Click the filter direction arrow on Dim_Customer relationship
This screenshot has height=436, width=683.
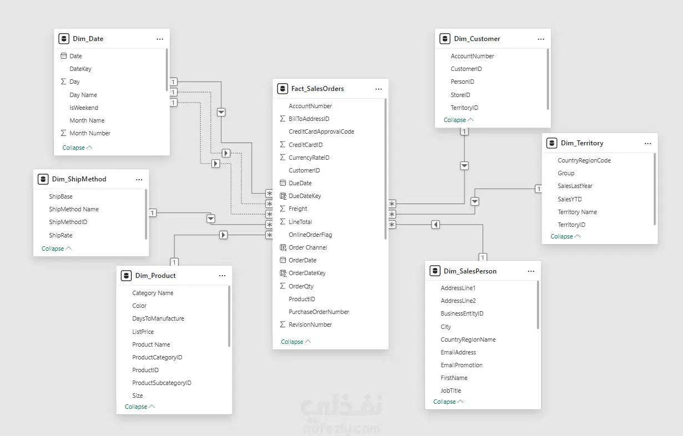464,166
